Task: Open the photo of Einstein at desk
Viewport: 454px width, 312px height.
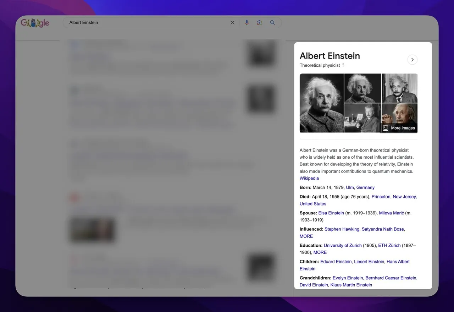Action: [x=362, y=118]
